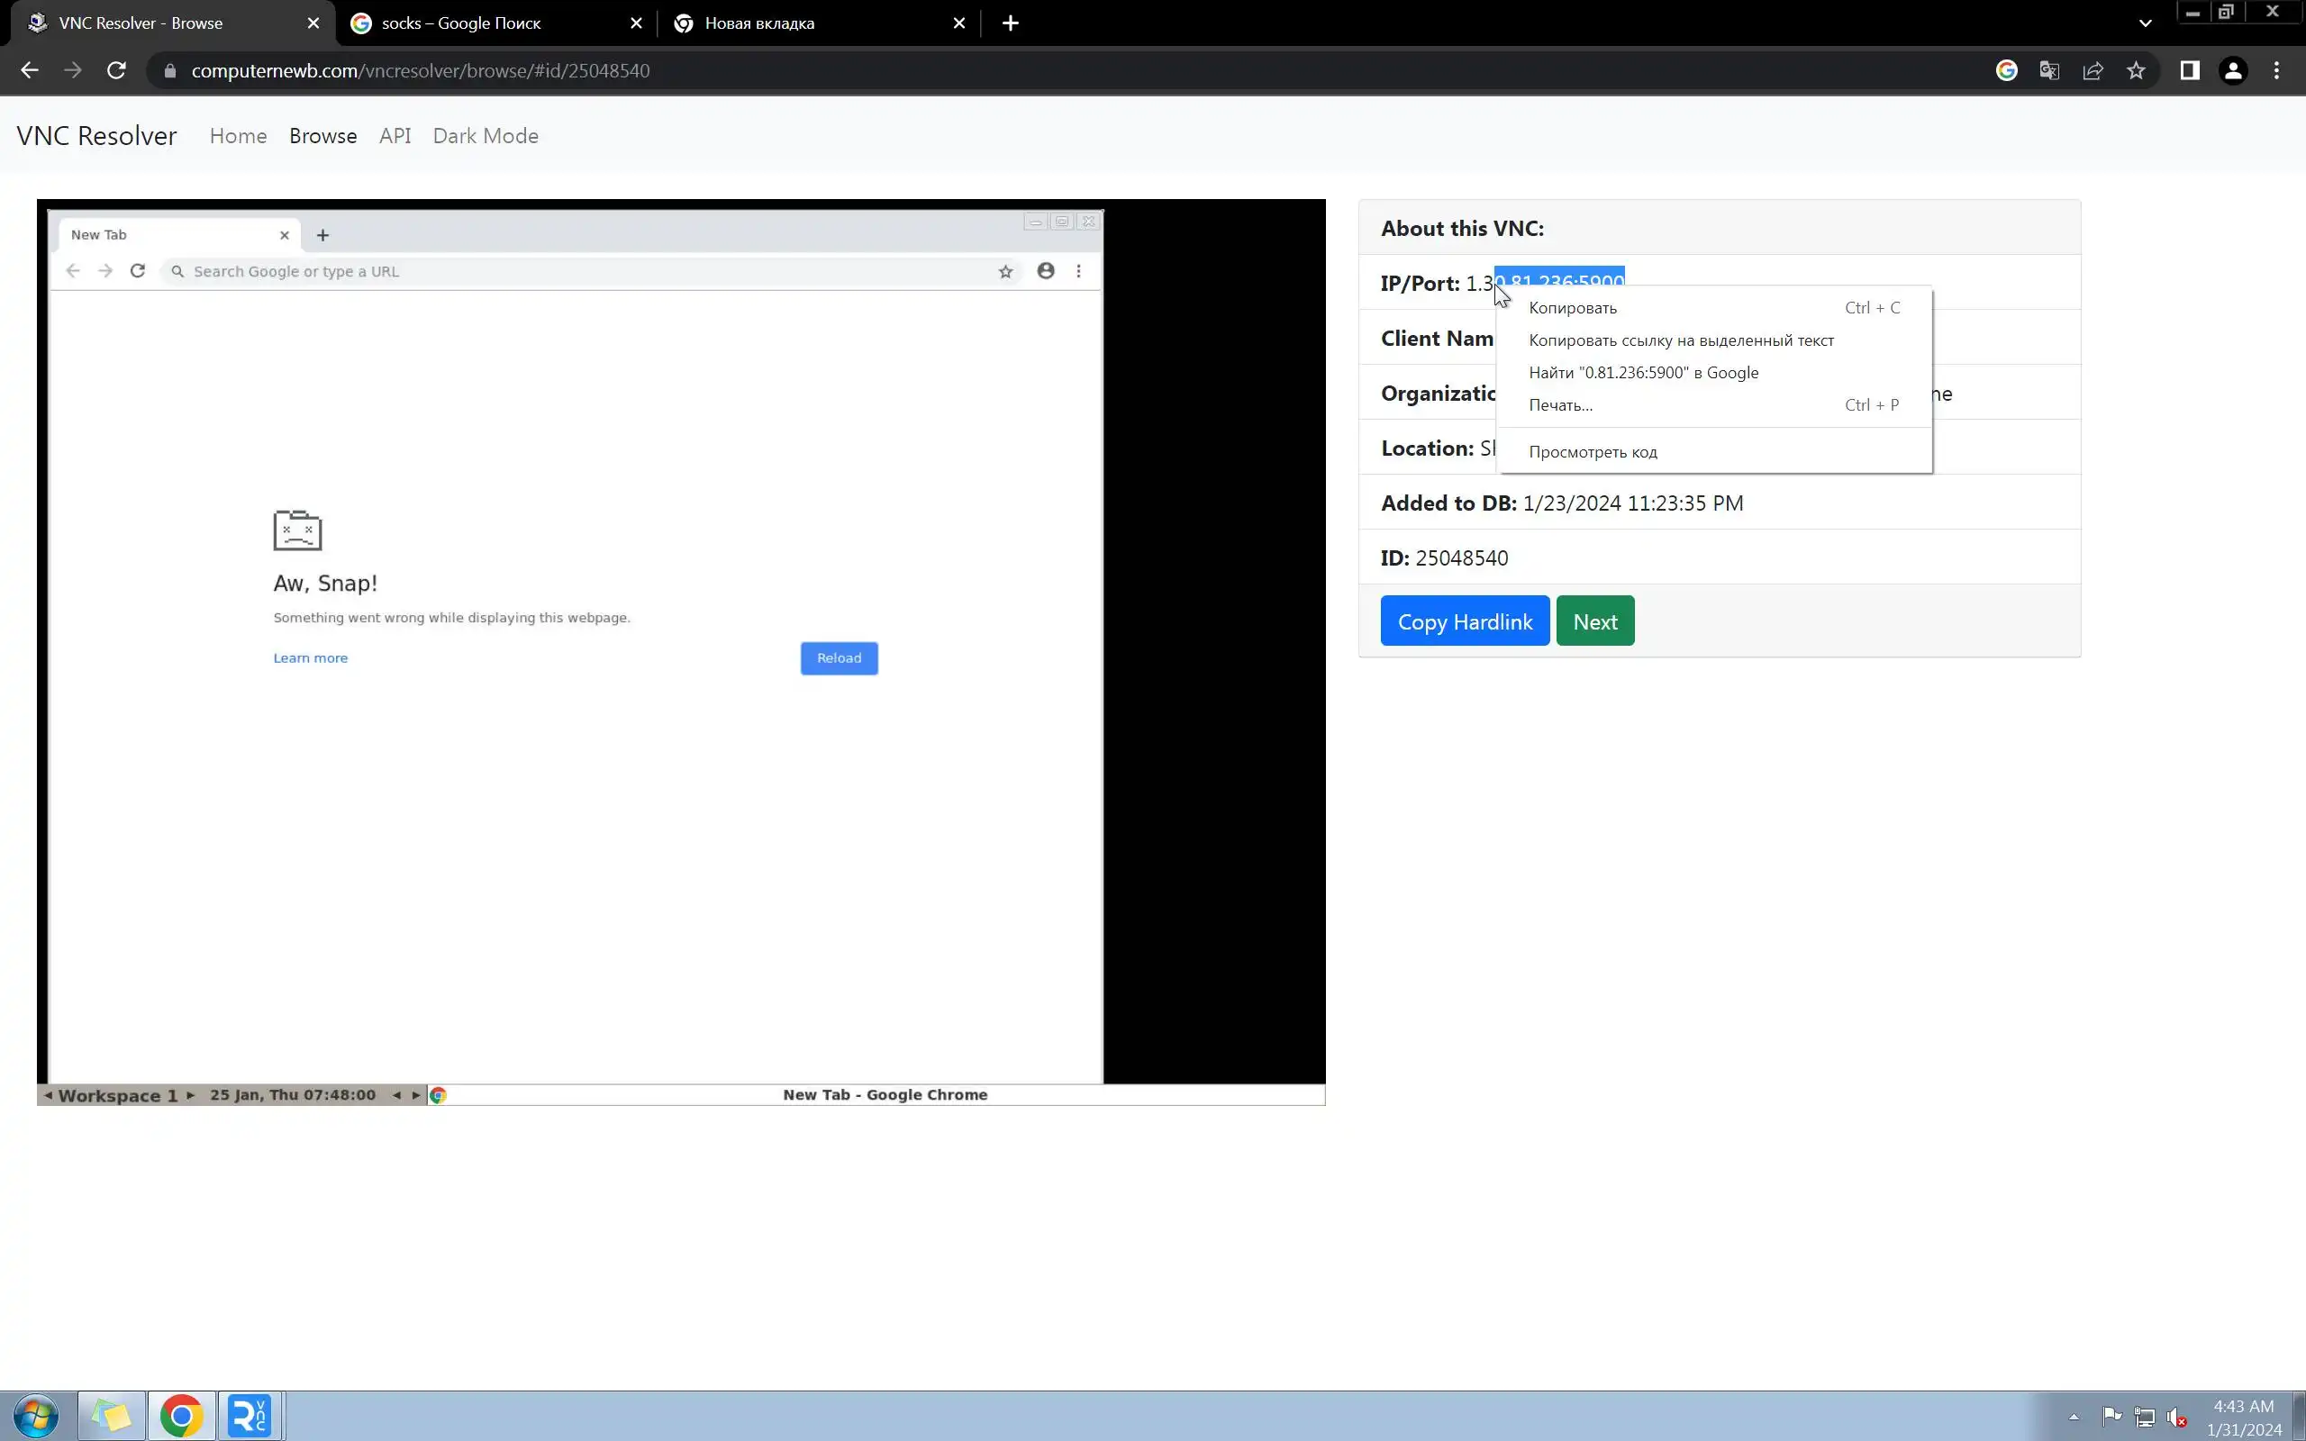Open the Windows Start orb

[35, 1416]
